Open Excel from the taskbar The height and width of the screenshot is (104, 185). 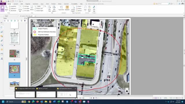59,102
